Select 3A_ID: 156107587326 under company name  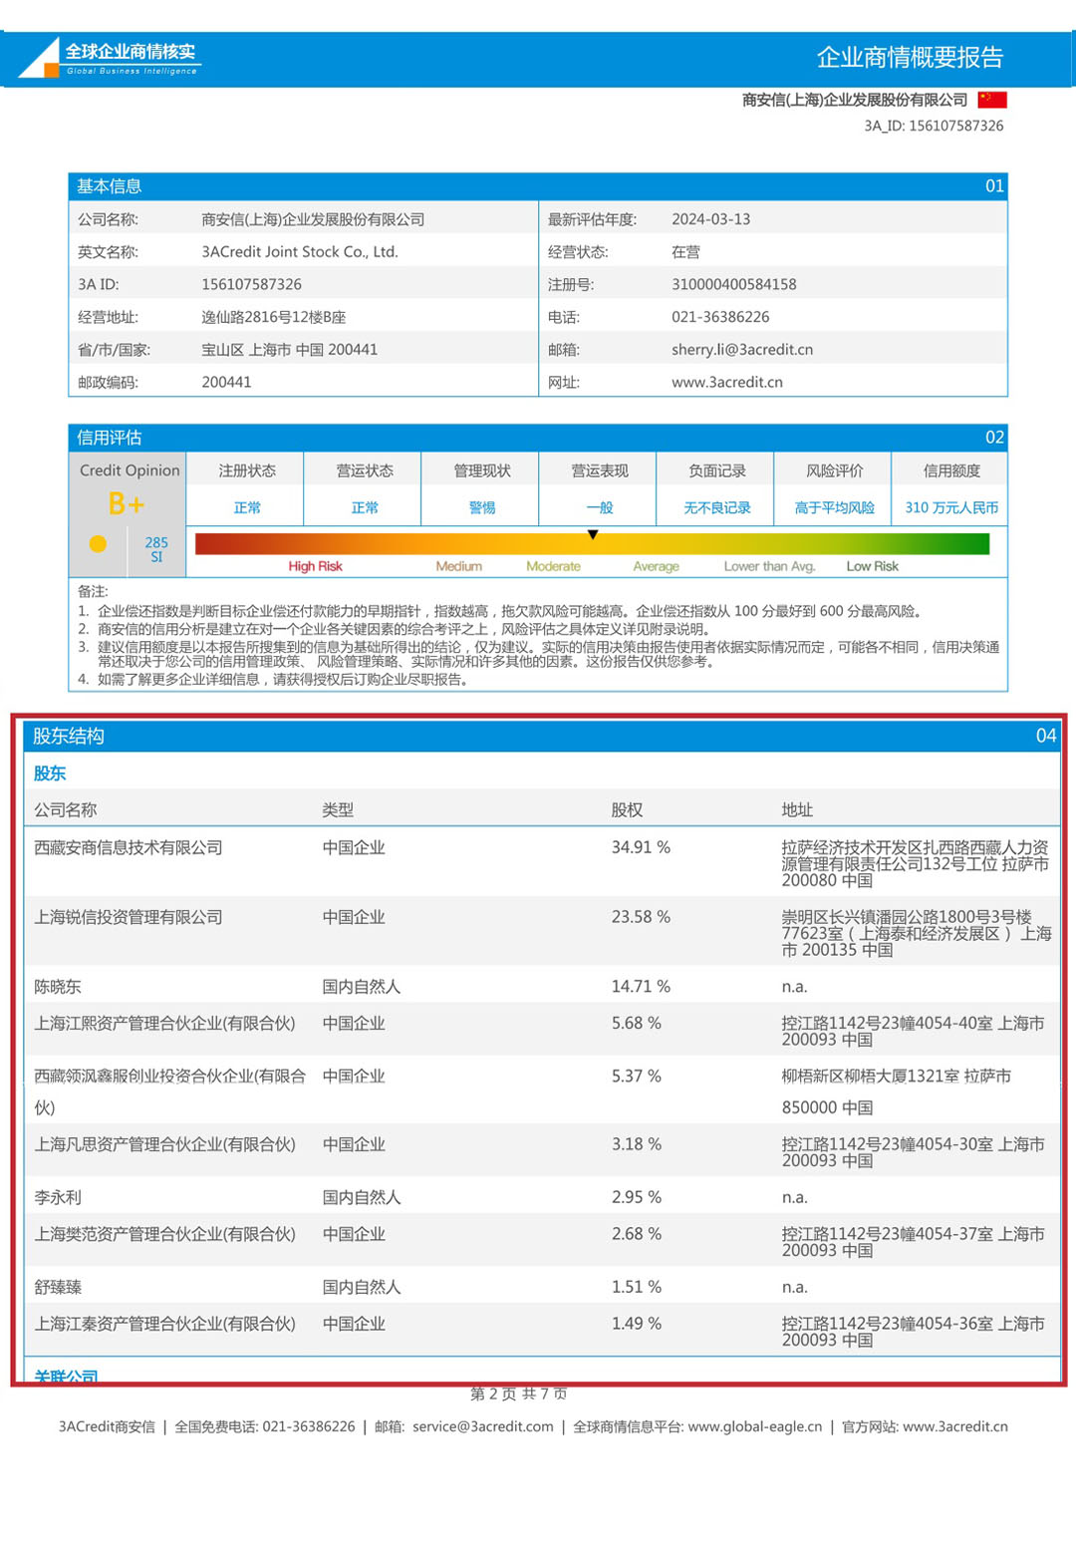(x=934, y=126)
